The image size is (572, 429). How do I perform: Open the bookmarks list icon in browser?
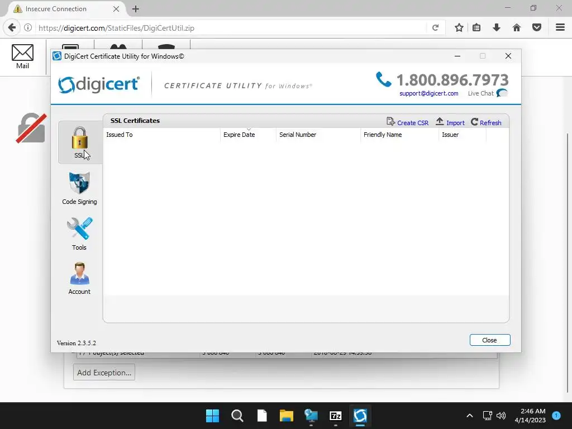point(476,28)
